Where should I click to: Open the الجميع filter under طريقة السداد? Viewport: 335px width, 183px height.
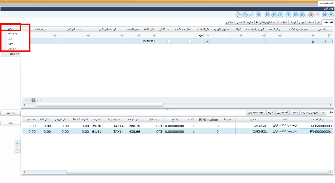tap(203, 36)
